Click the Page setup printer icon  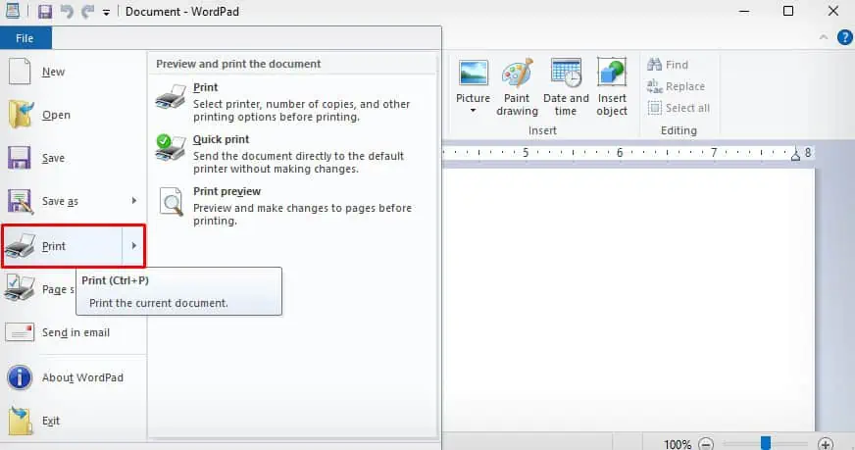pos(20,288)
